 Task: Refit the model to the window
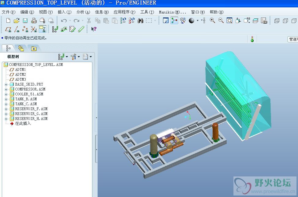pos(229,20)
